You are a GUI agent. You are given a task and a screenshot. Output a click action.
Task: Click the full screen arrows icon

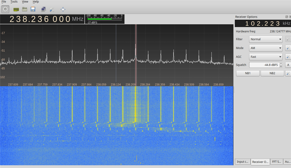(x=63, y=9)
